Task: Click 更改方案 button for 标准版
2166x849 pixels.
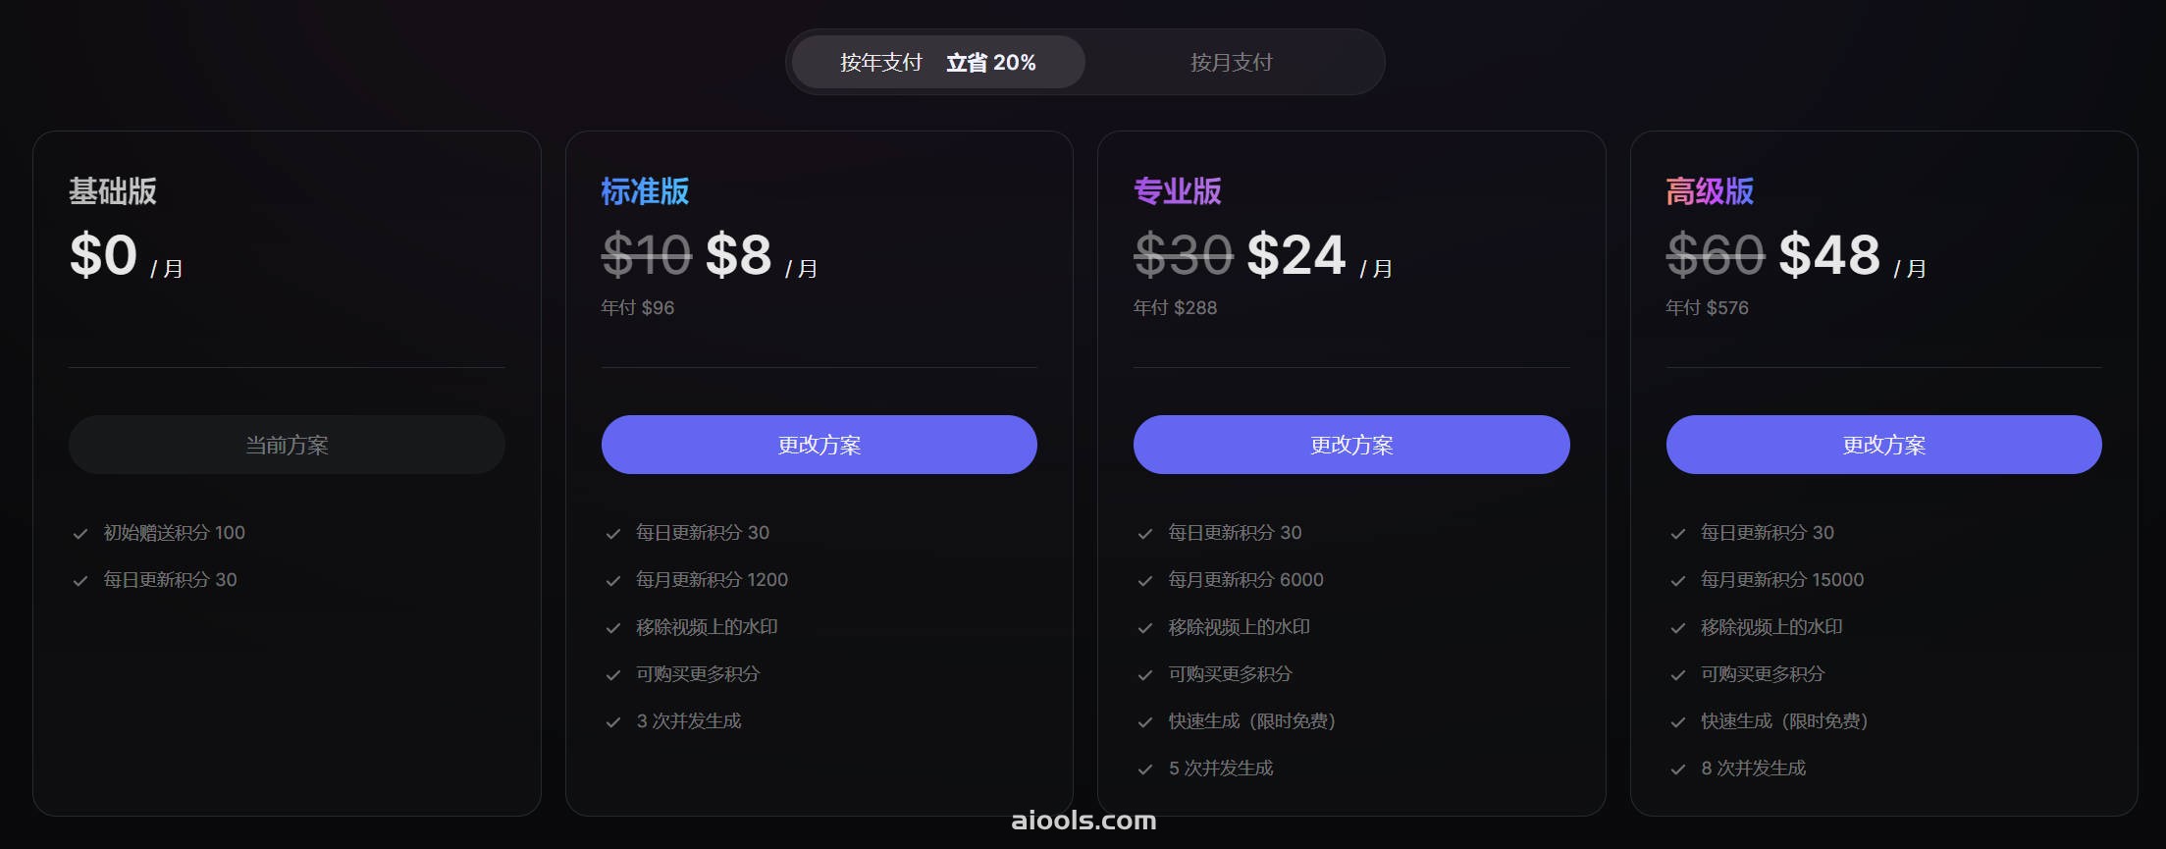Action: [x=819, y=445]
